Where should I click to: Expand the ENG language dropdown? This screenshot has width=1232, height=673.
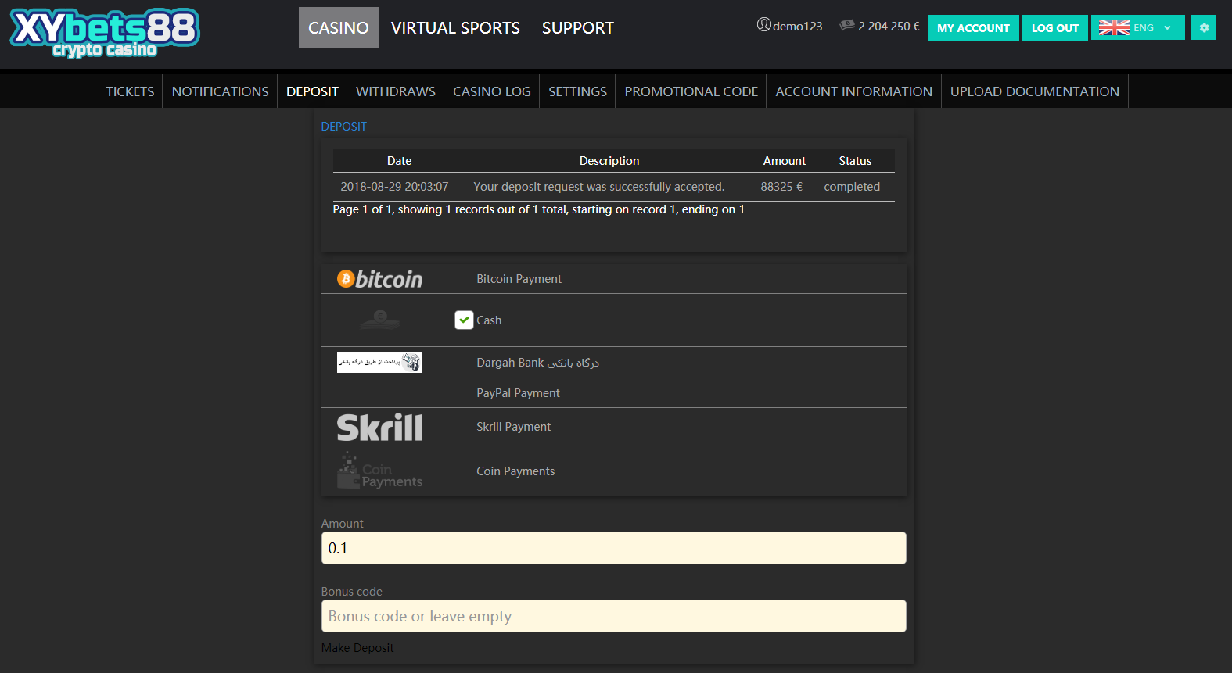(x=1137, y=27)
